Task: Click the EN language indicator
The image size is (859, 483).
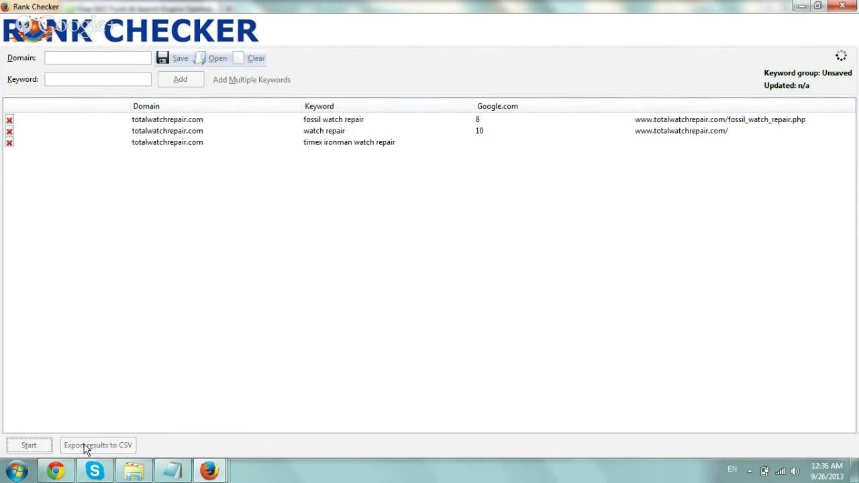Action: pyautogui.click(x=732, y=470)
